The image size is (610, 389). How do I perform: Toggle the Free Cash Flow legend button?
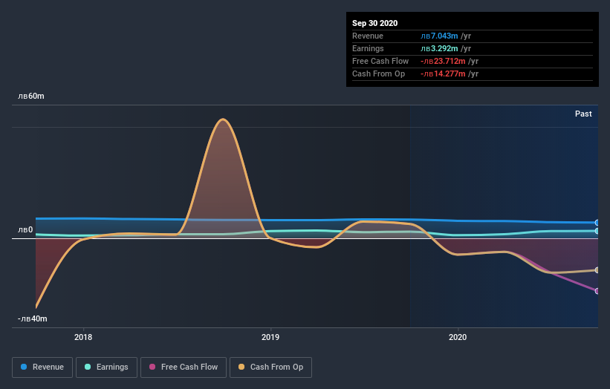pyautogui.click(x=184, y=367)
